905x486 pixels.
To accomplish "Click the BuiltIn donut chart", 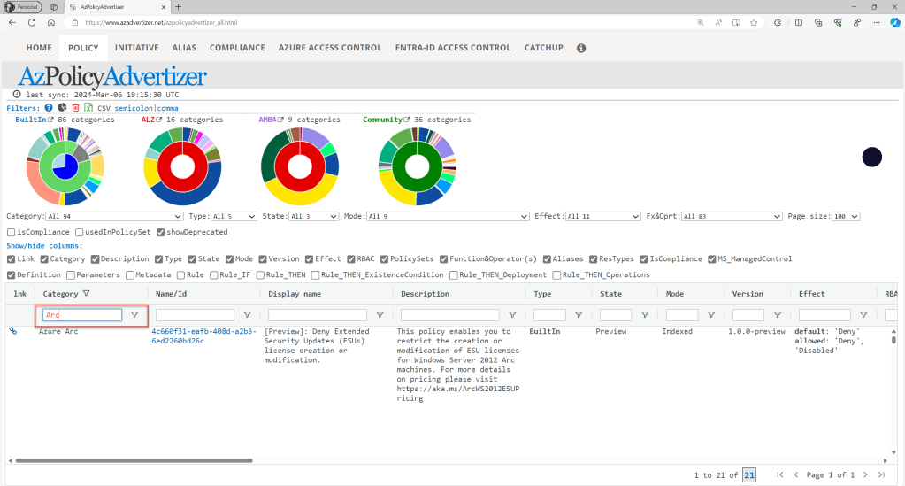I will 65,166.
